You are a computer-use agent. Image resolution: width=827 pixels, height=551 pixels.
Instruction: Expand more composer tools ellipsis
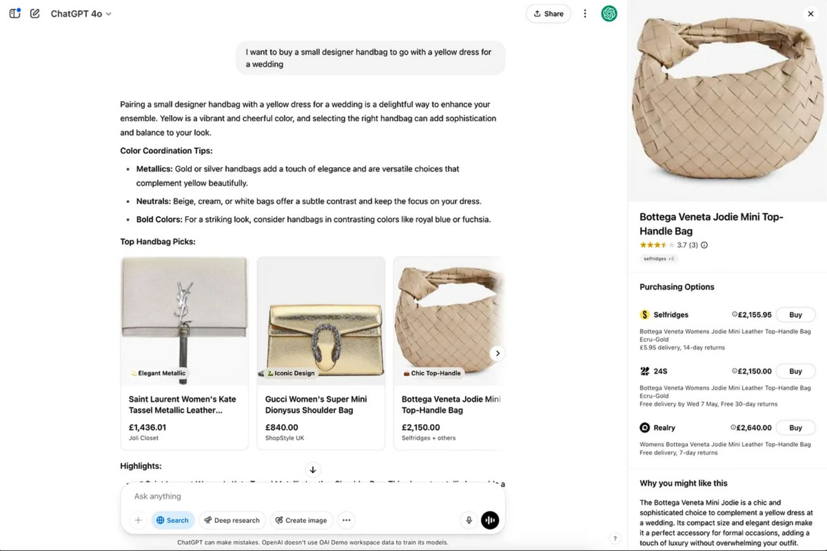[x=346, y=520]
